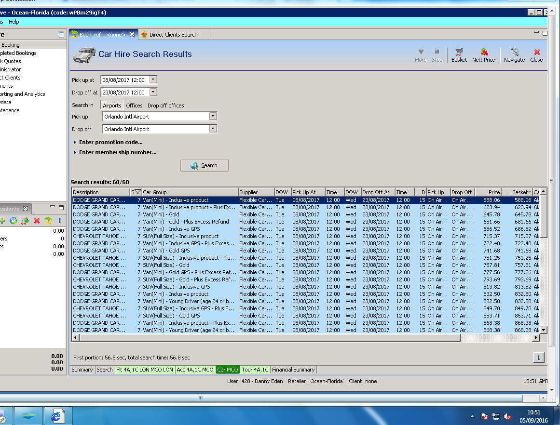This screenshot has width=560, height=425.
Task: Select the Drop off offices option
Action: pyautogui.click(x=165, y=106)
